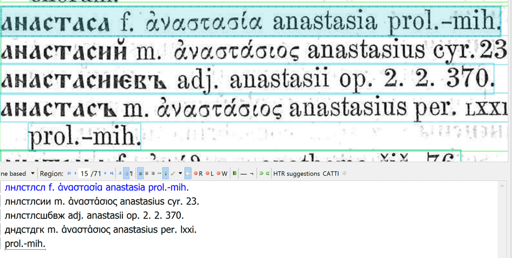Click the long dash insert icon
This screenshot has width=512, height=258.
[x=243, y=174]
